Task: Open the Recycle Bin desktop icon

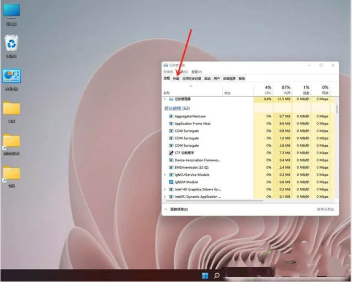Action: [x=11, y=43]
